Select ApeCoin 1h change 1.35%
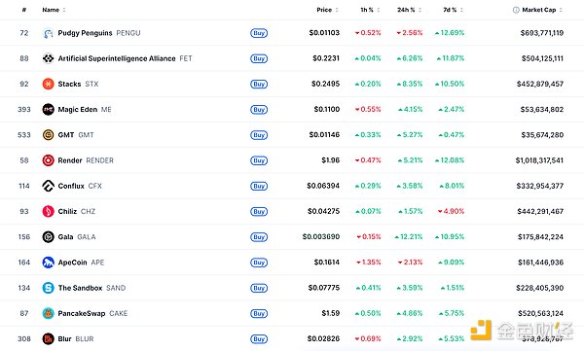 (368, 263)
